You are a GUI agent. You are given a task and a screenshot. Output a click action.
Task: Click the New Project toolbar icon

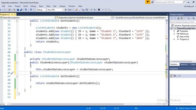pos(9,10)
